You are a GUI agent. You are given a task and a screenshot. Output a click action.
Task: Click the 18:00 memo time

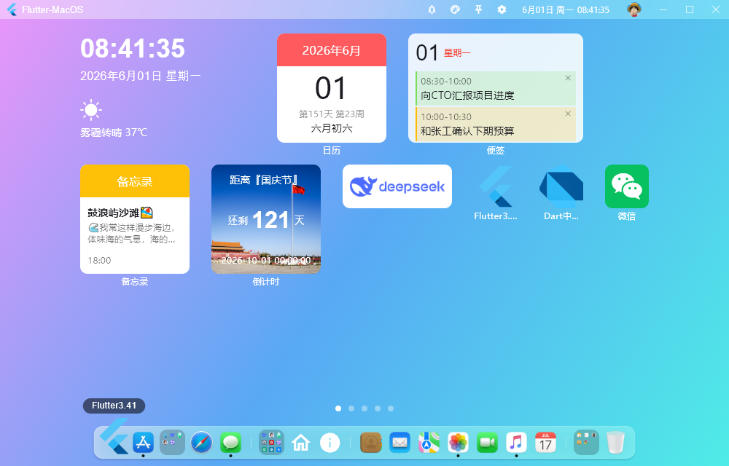pos(99,261)
